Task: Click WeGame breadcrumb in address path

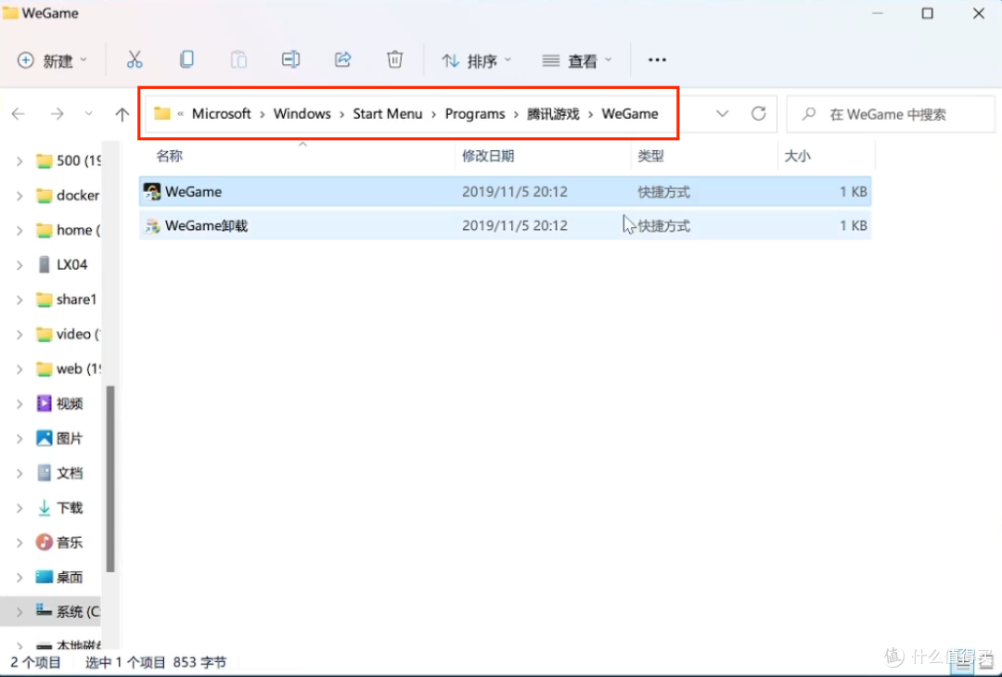Action: point(629,114)
